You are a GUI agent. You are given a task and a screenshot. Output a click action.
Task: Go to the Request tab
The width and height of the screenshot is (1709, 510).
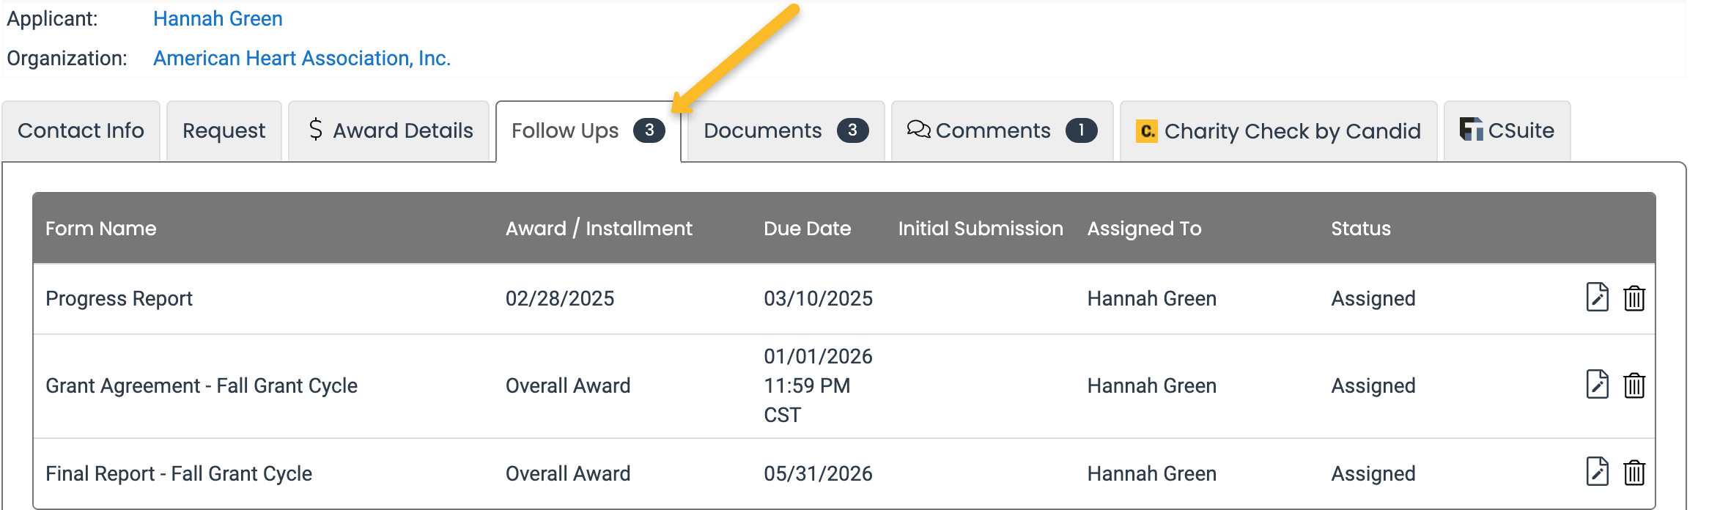[224, 130]
